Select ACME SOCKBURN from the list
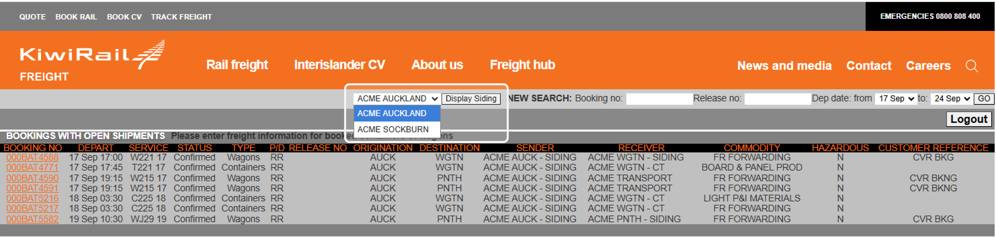Image resolution: width=996 pixels, height=237 pixels. [393, 129]
